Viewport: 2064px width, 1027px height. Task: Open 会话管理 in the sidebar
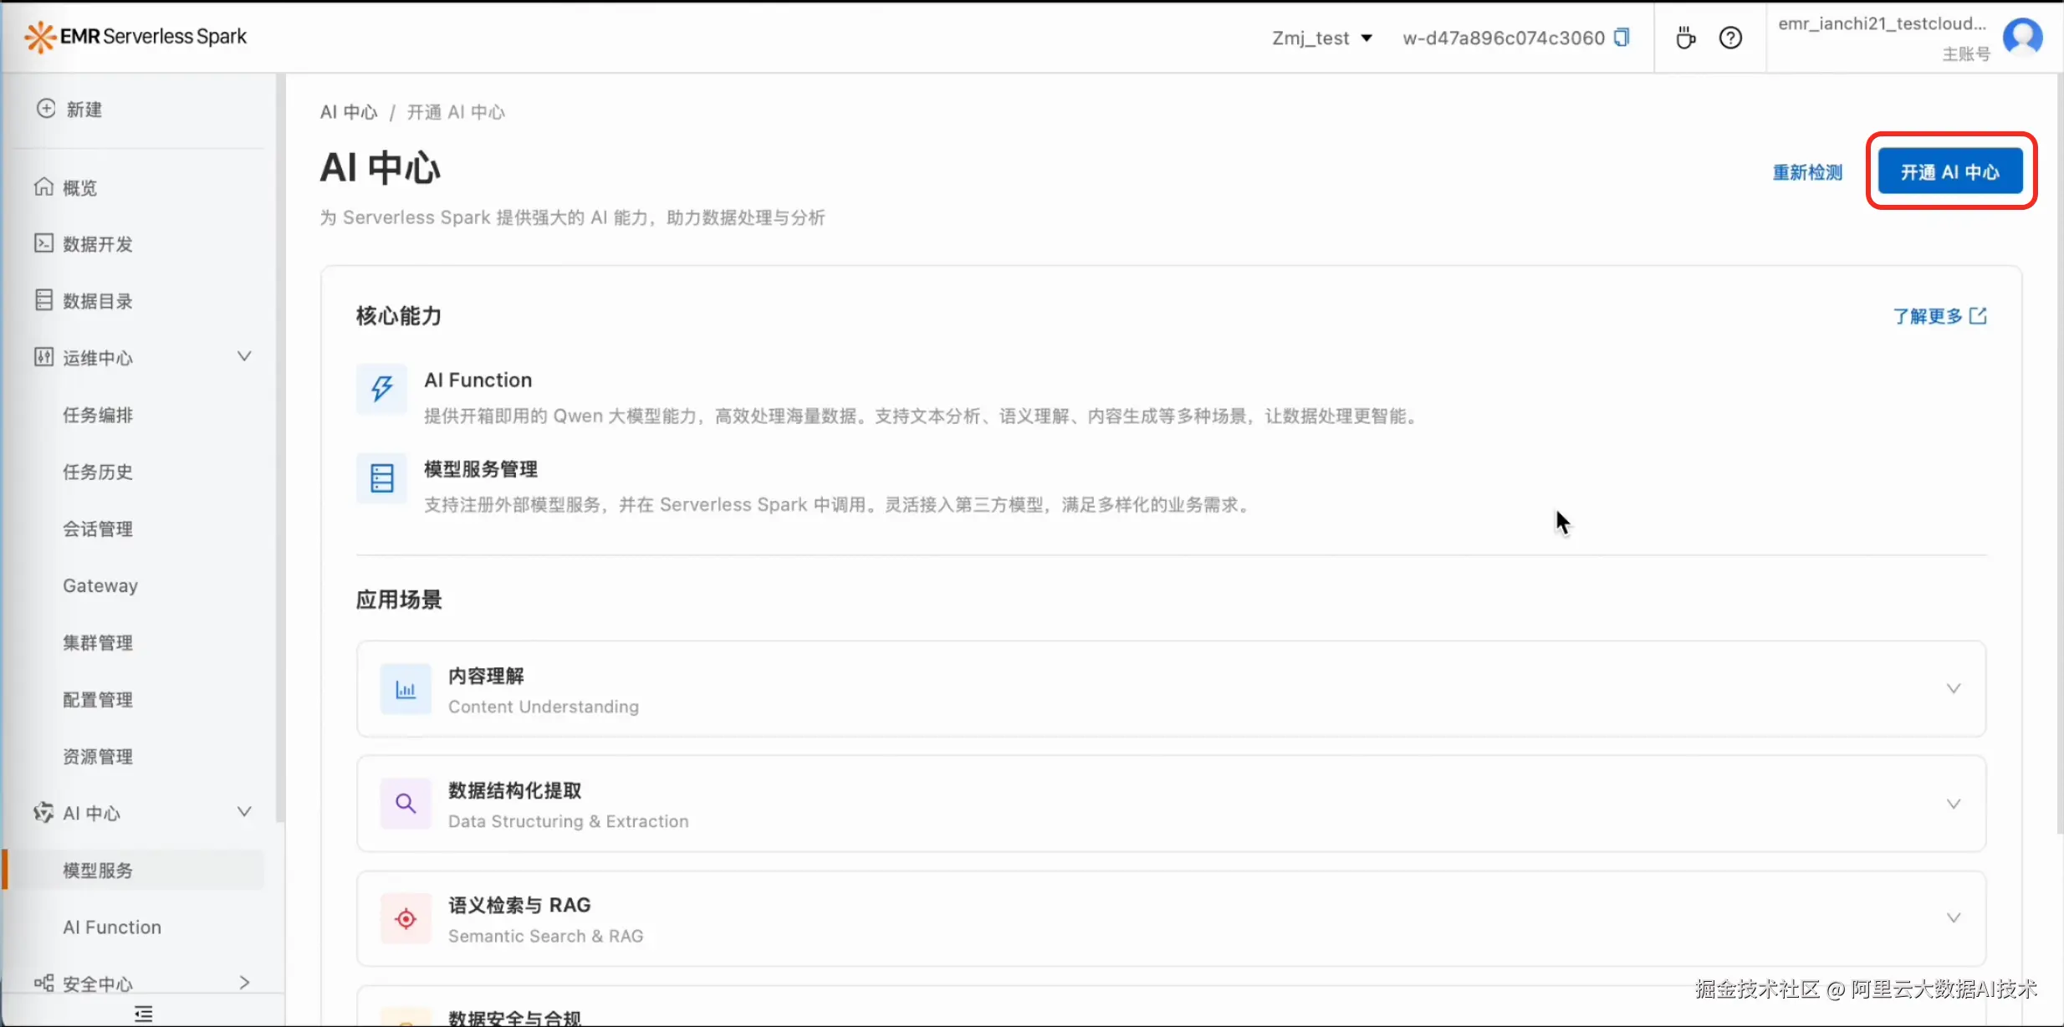98,529
